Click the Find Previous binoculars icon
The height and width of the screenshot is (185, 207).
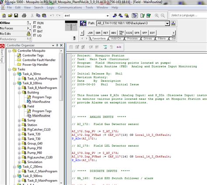(x=115, y=16)
